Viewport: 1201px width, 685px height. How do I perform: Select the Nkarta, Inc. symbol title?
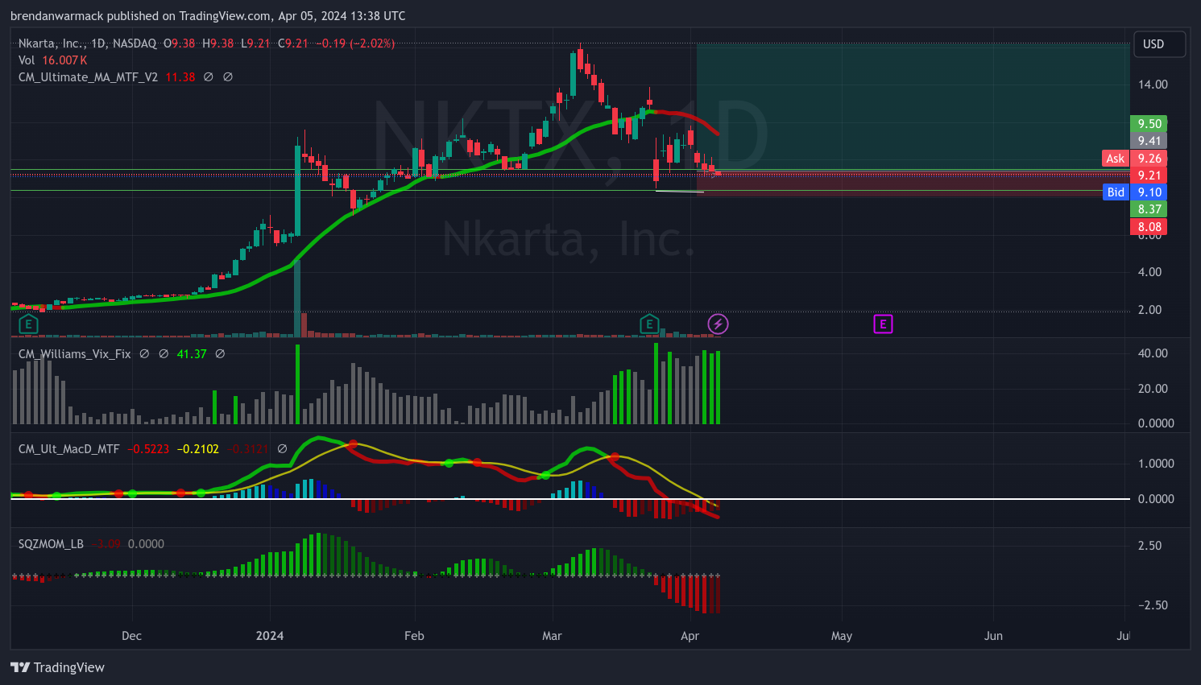50,43
